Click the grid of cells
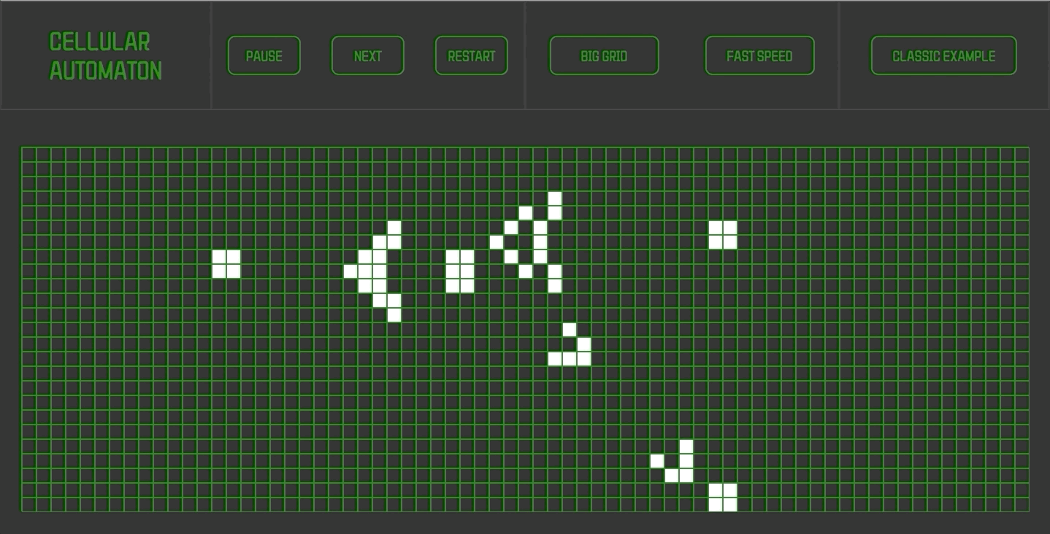The width and height of the screenshot is (1050, 534). click(525, 329)
